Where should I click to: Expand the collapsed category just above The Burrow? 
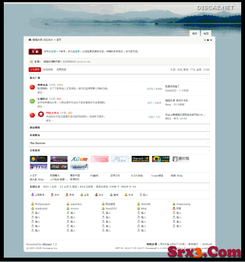(208, 136)
